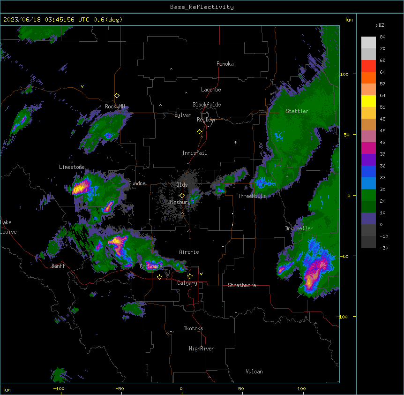Click the RockyMH label
Screen dimensions: 404x395
point(115,106)
